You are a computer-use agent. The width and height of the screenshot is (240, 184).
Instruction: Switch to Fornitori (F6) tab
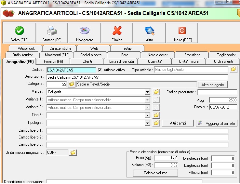pyautogui.click(x=53, y=61)
